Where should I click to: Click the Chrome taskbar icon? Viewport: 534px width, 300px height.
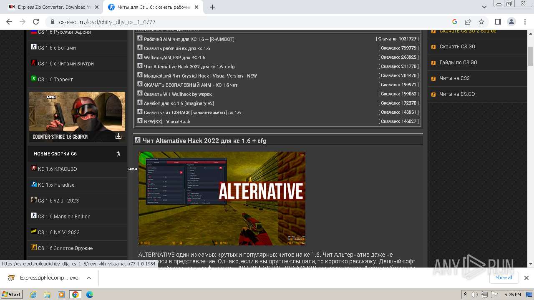tap(76, 295)
